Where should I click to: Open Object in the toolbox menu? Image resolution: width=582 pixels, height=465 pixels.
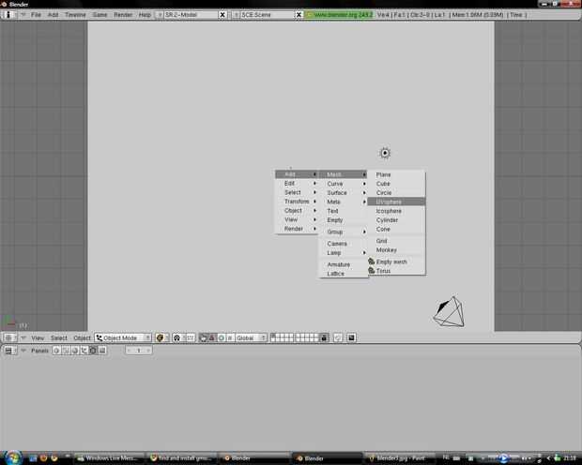pos(297,210)
